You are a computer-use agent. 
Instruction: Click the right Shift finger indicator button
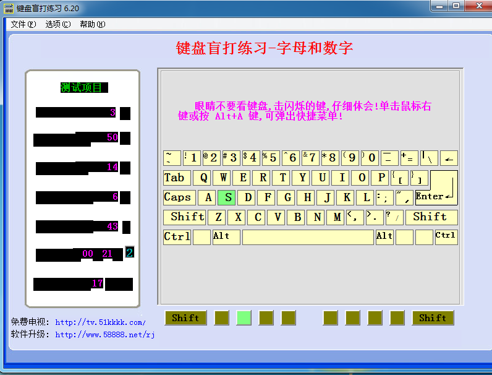pyautogui.click(x=433, y=318)
